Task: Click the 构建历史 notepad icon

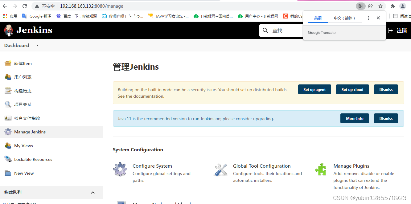Action: tap(8, 91)
